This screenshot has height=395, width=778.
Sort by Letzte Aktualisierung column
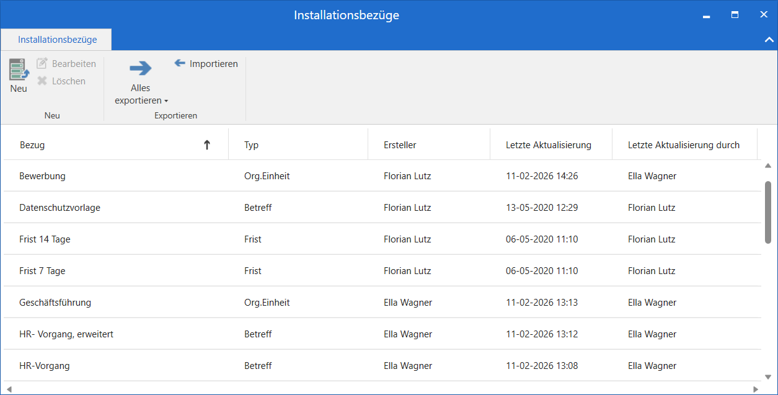click(548, 145)
